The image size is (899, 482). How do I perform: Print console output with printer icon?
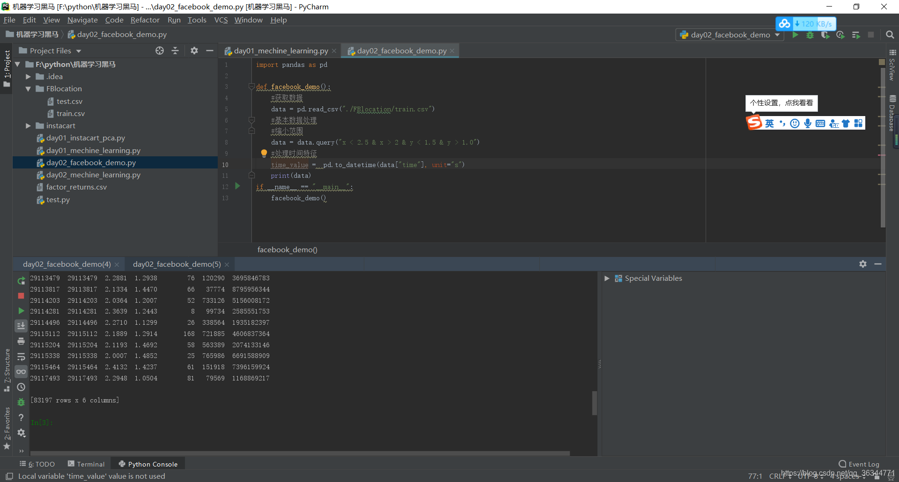click(21, 341)
